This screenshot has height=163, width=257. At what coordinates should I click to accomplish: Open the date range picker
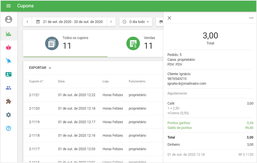69,22
